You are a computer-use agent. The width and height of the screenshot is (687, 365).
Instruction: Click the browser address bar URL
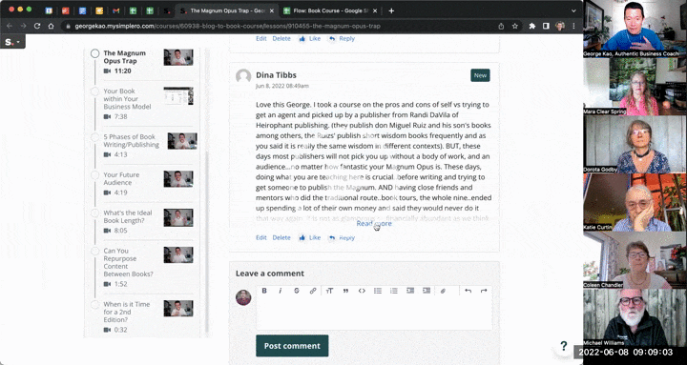pos(227,26)
